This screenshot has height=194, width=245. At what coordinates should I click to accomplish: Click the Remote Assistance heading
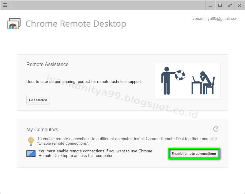tap(47, 64)
